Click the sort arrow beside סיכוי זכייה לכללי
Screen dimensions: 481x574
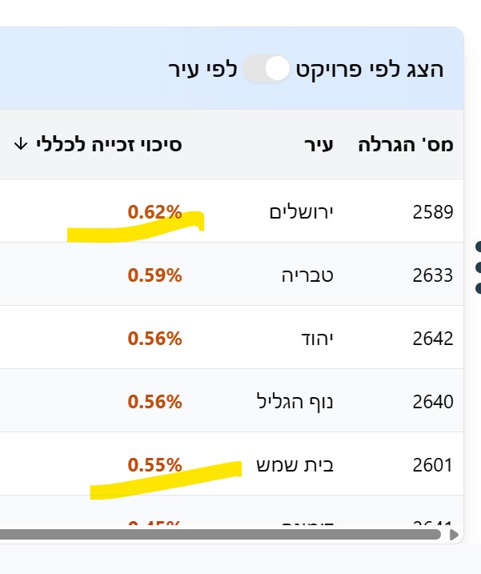coord(21,145)
